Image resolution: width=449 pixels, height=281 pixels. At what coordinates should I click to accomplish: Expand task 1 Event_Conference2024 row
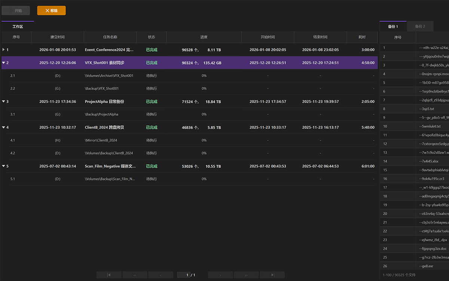click(4, 49)
